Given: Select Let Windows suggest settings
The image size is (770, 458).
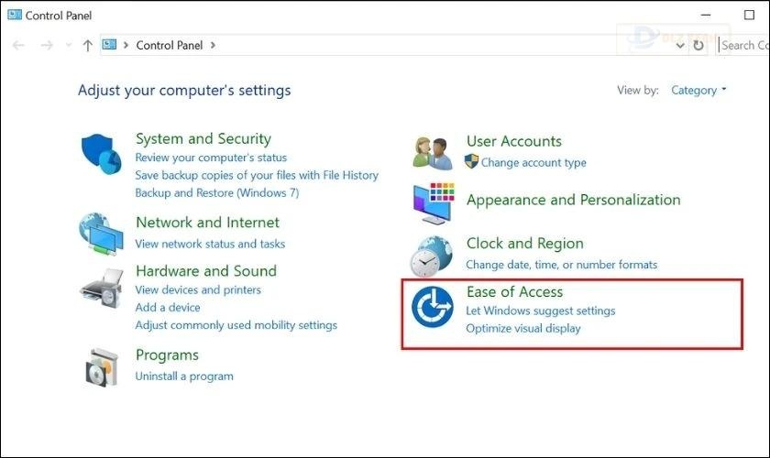Looking at the screenshot, I should pos(540,311).
